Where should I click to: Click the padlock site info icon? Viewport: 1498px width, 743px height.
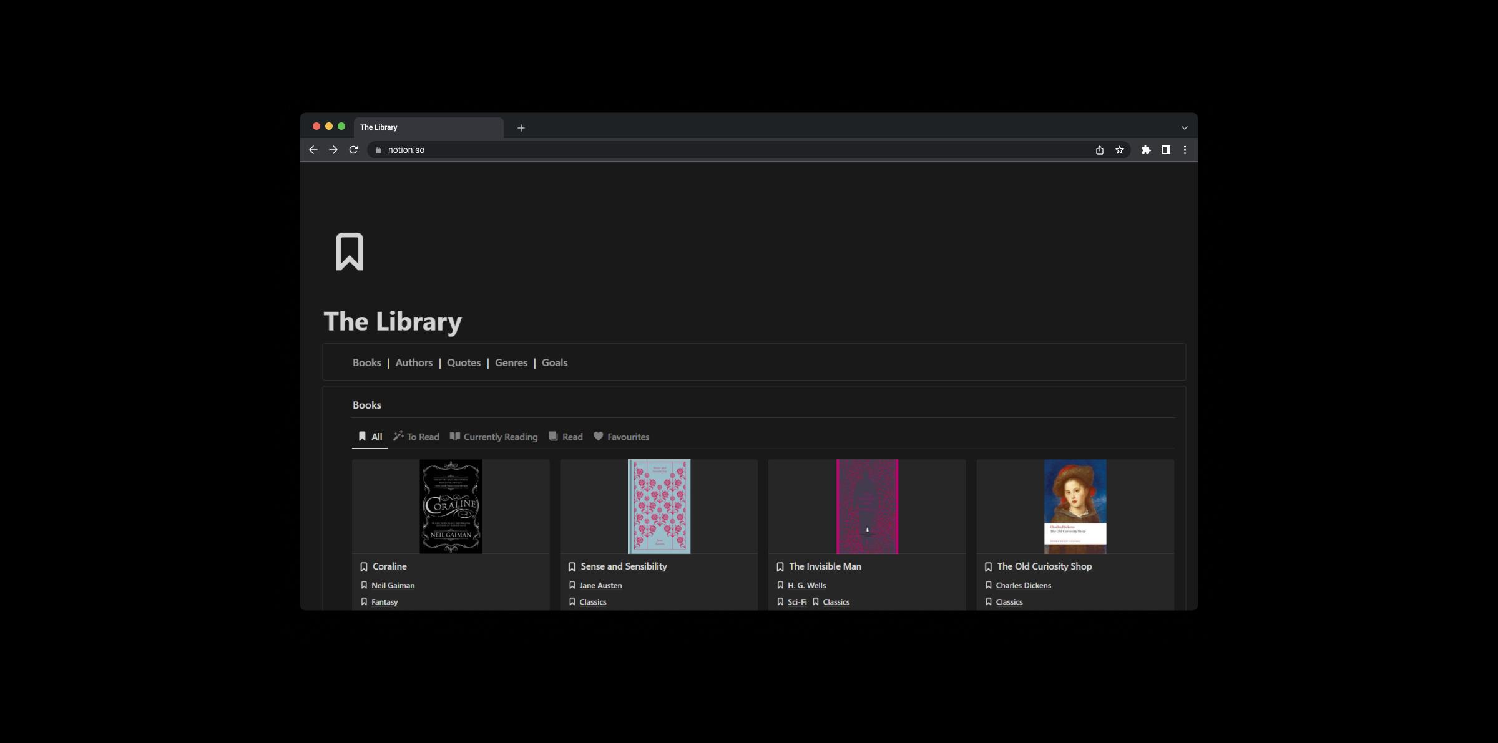pos(378,150)
